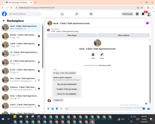This screenshot has width=155, height=124.
Task: Open the Friends icon in top navigation
Action: [x=77, y=14]
